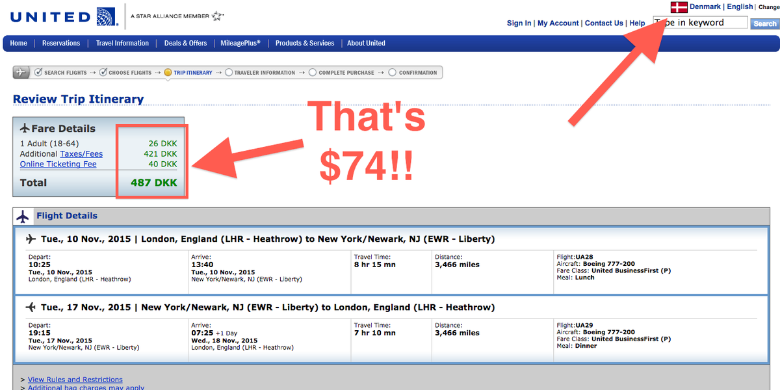
Task: Click the 8 hr 15 mn travel time
Action: coord(374,265)
